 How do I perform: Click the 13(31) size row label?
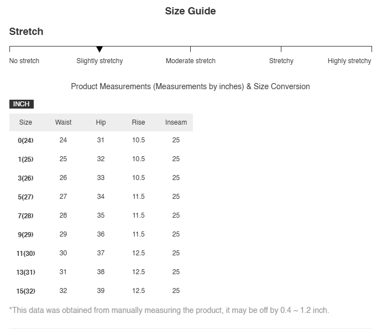tap(25, 272)
